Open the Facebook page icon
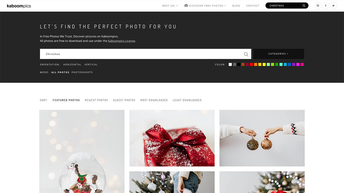This screenshot has height=193, width=344. click(326, 6)
